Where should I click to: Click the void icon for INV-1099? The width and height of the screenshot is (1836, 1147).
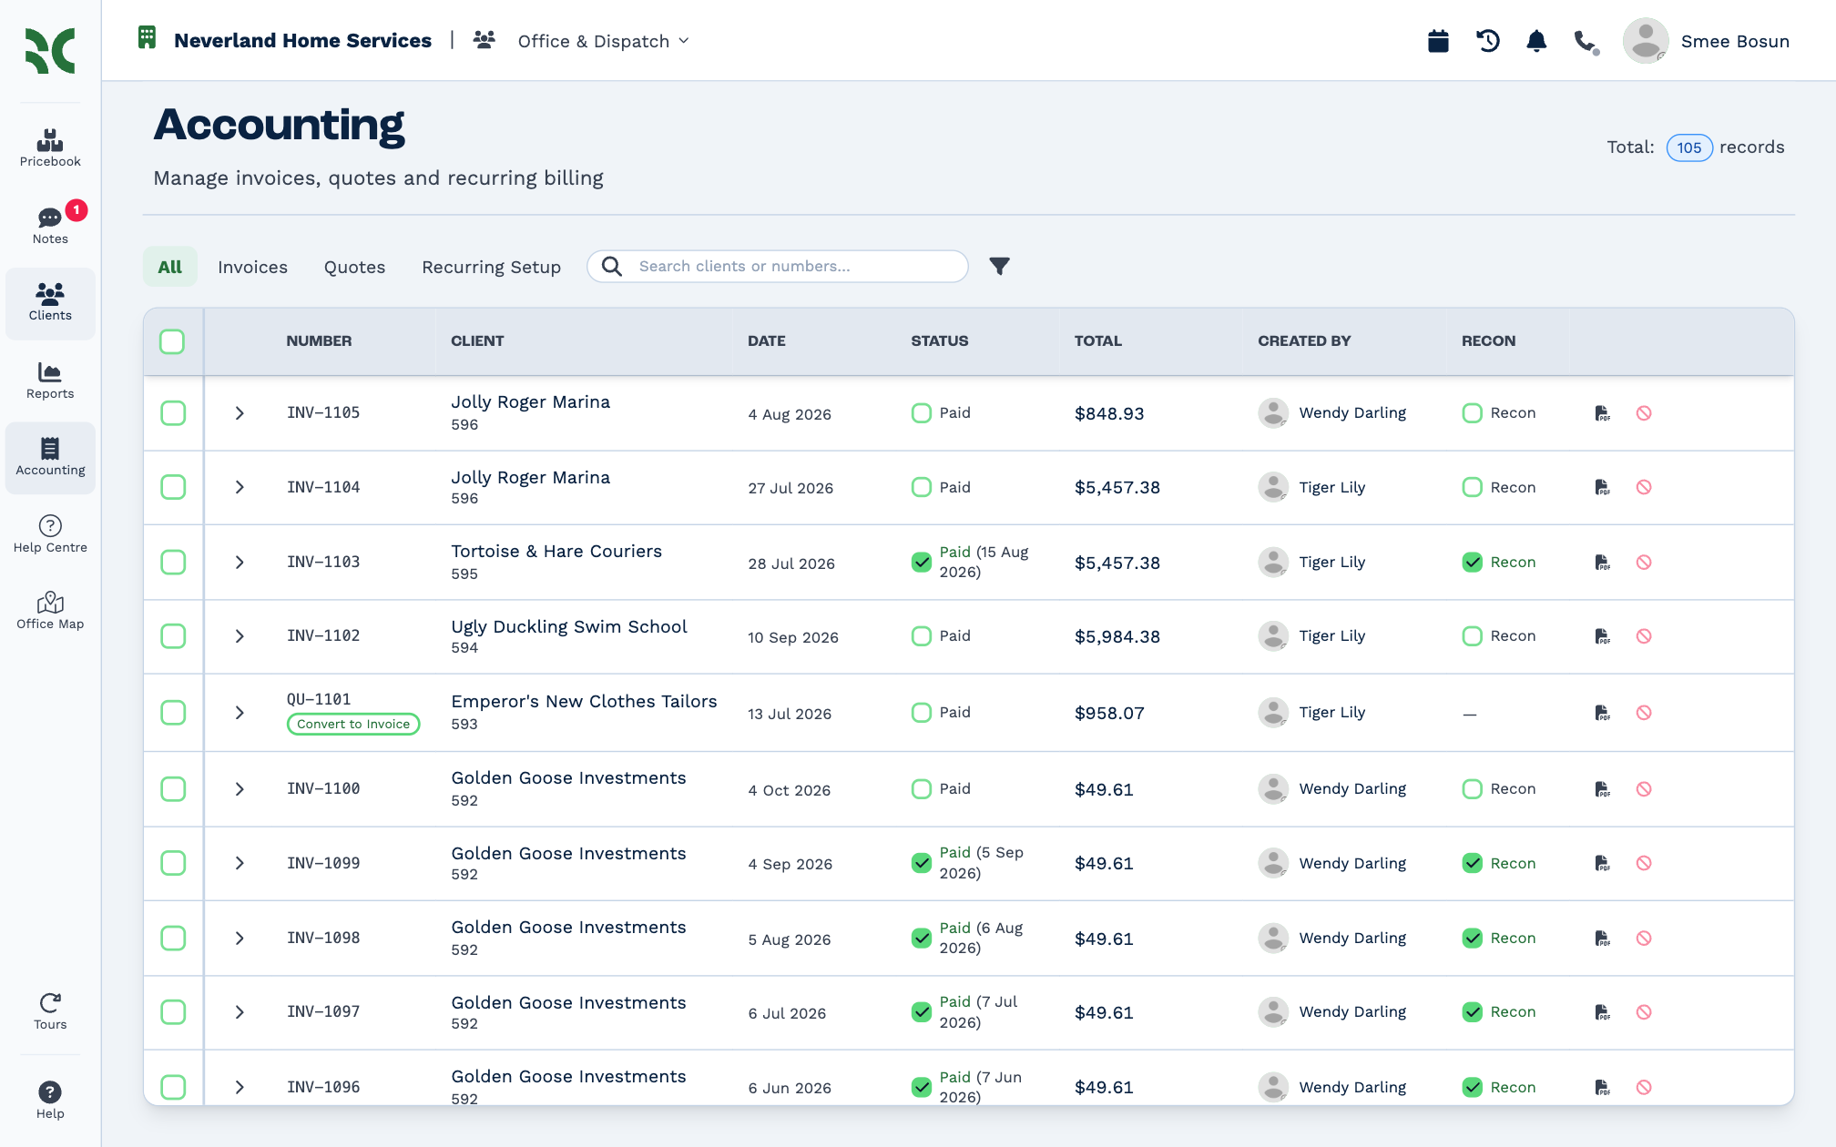1644,863
